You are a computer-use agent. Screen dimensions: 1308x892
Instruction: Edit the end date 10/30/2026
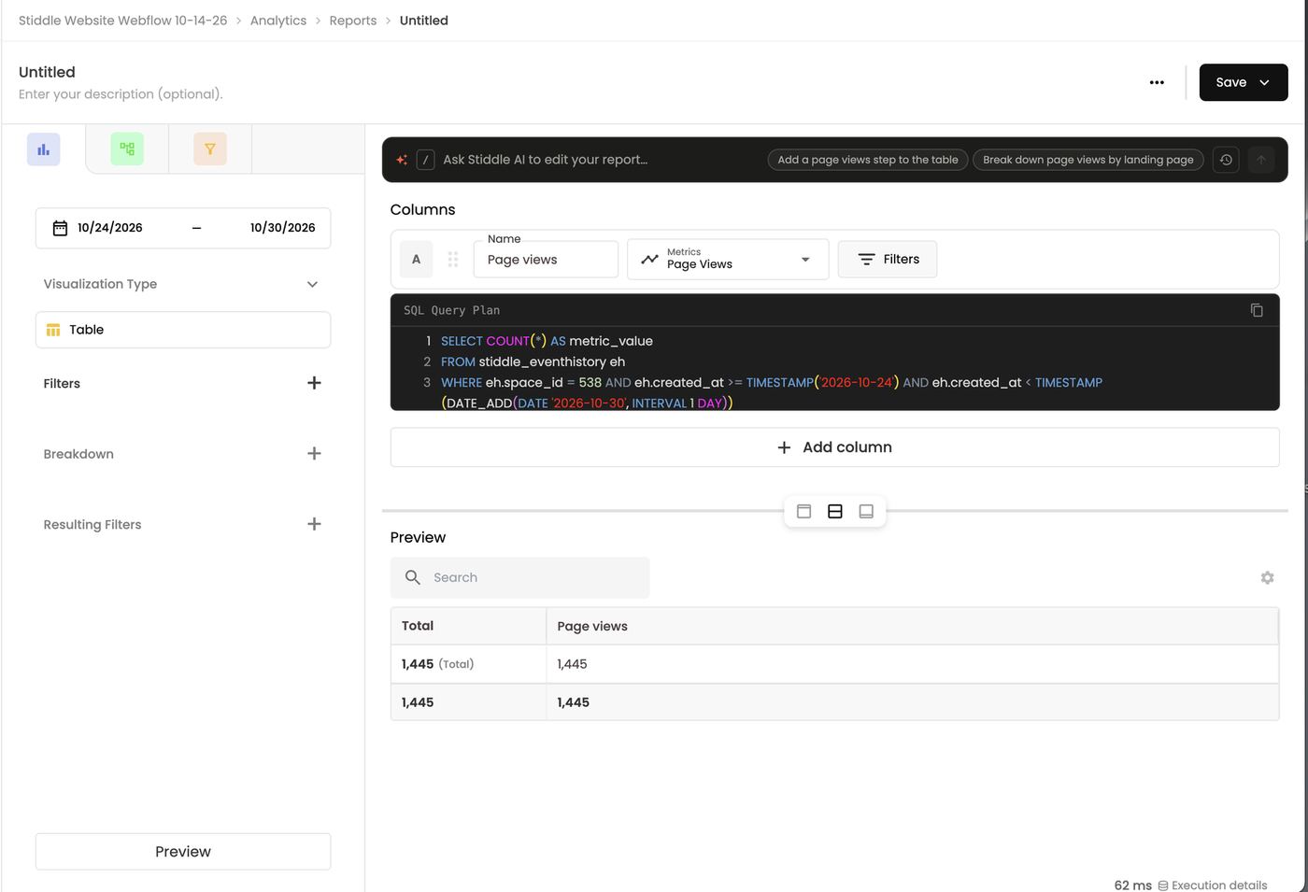[x=282, y=228]
